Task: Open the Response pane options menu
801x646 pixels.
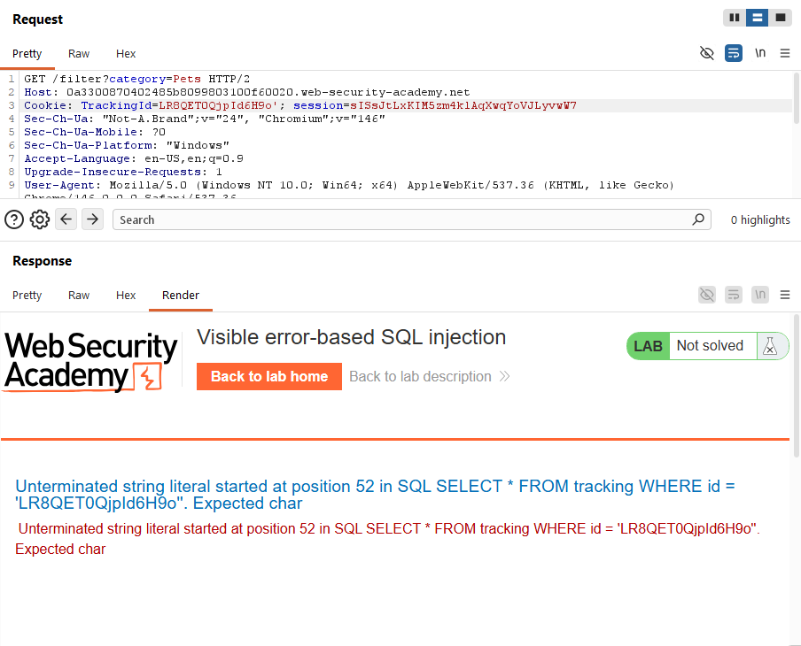Action: pos(785,295)
